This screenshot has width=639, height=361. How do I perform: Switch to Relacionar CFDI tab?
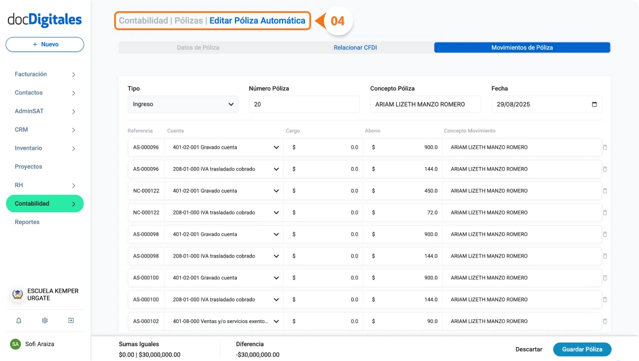355,47
